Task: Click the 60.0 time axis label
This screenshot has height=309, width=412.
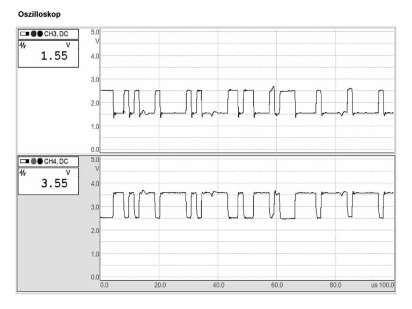Action: coord(277,285)
